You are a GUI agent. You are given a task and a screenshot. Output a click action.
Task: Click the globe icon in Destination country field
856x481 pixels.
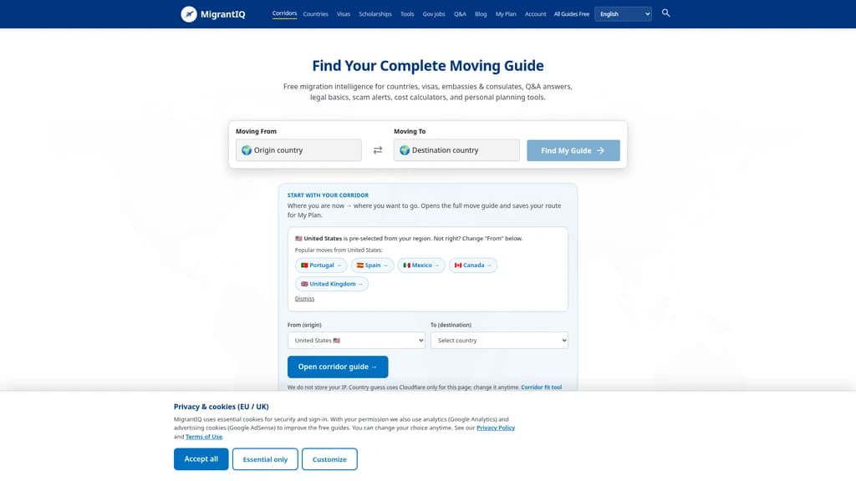click(x=405, y=150)
